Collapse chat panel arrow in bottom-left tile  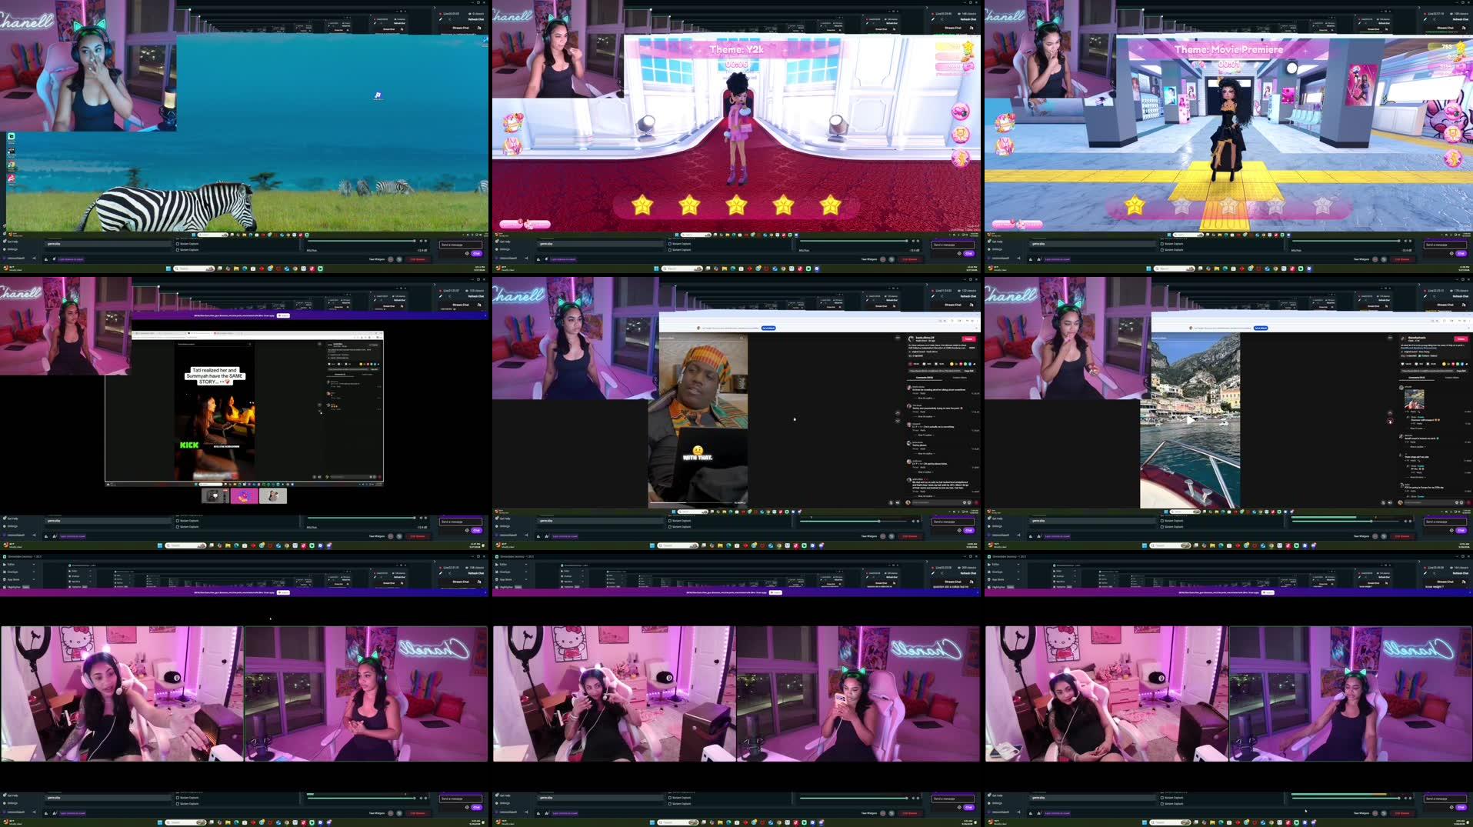pos(435,562)
